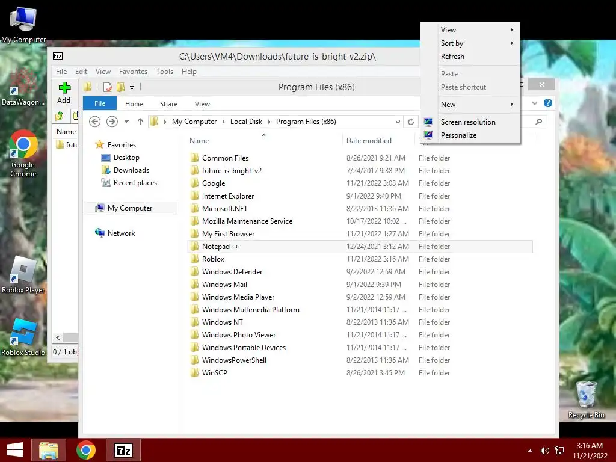Click Properties icon in quick access toolbar

107,87
